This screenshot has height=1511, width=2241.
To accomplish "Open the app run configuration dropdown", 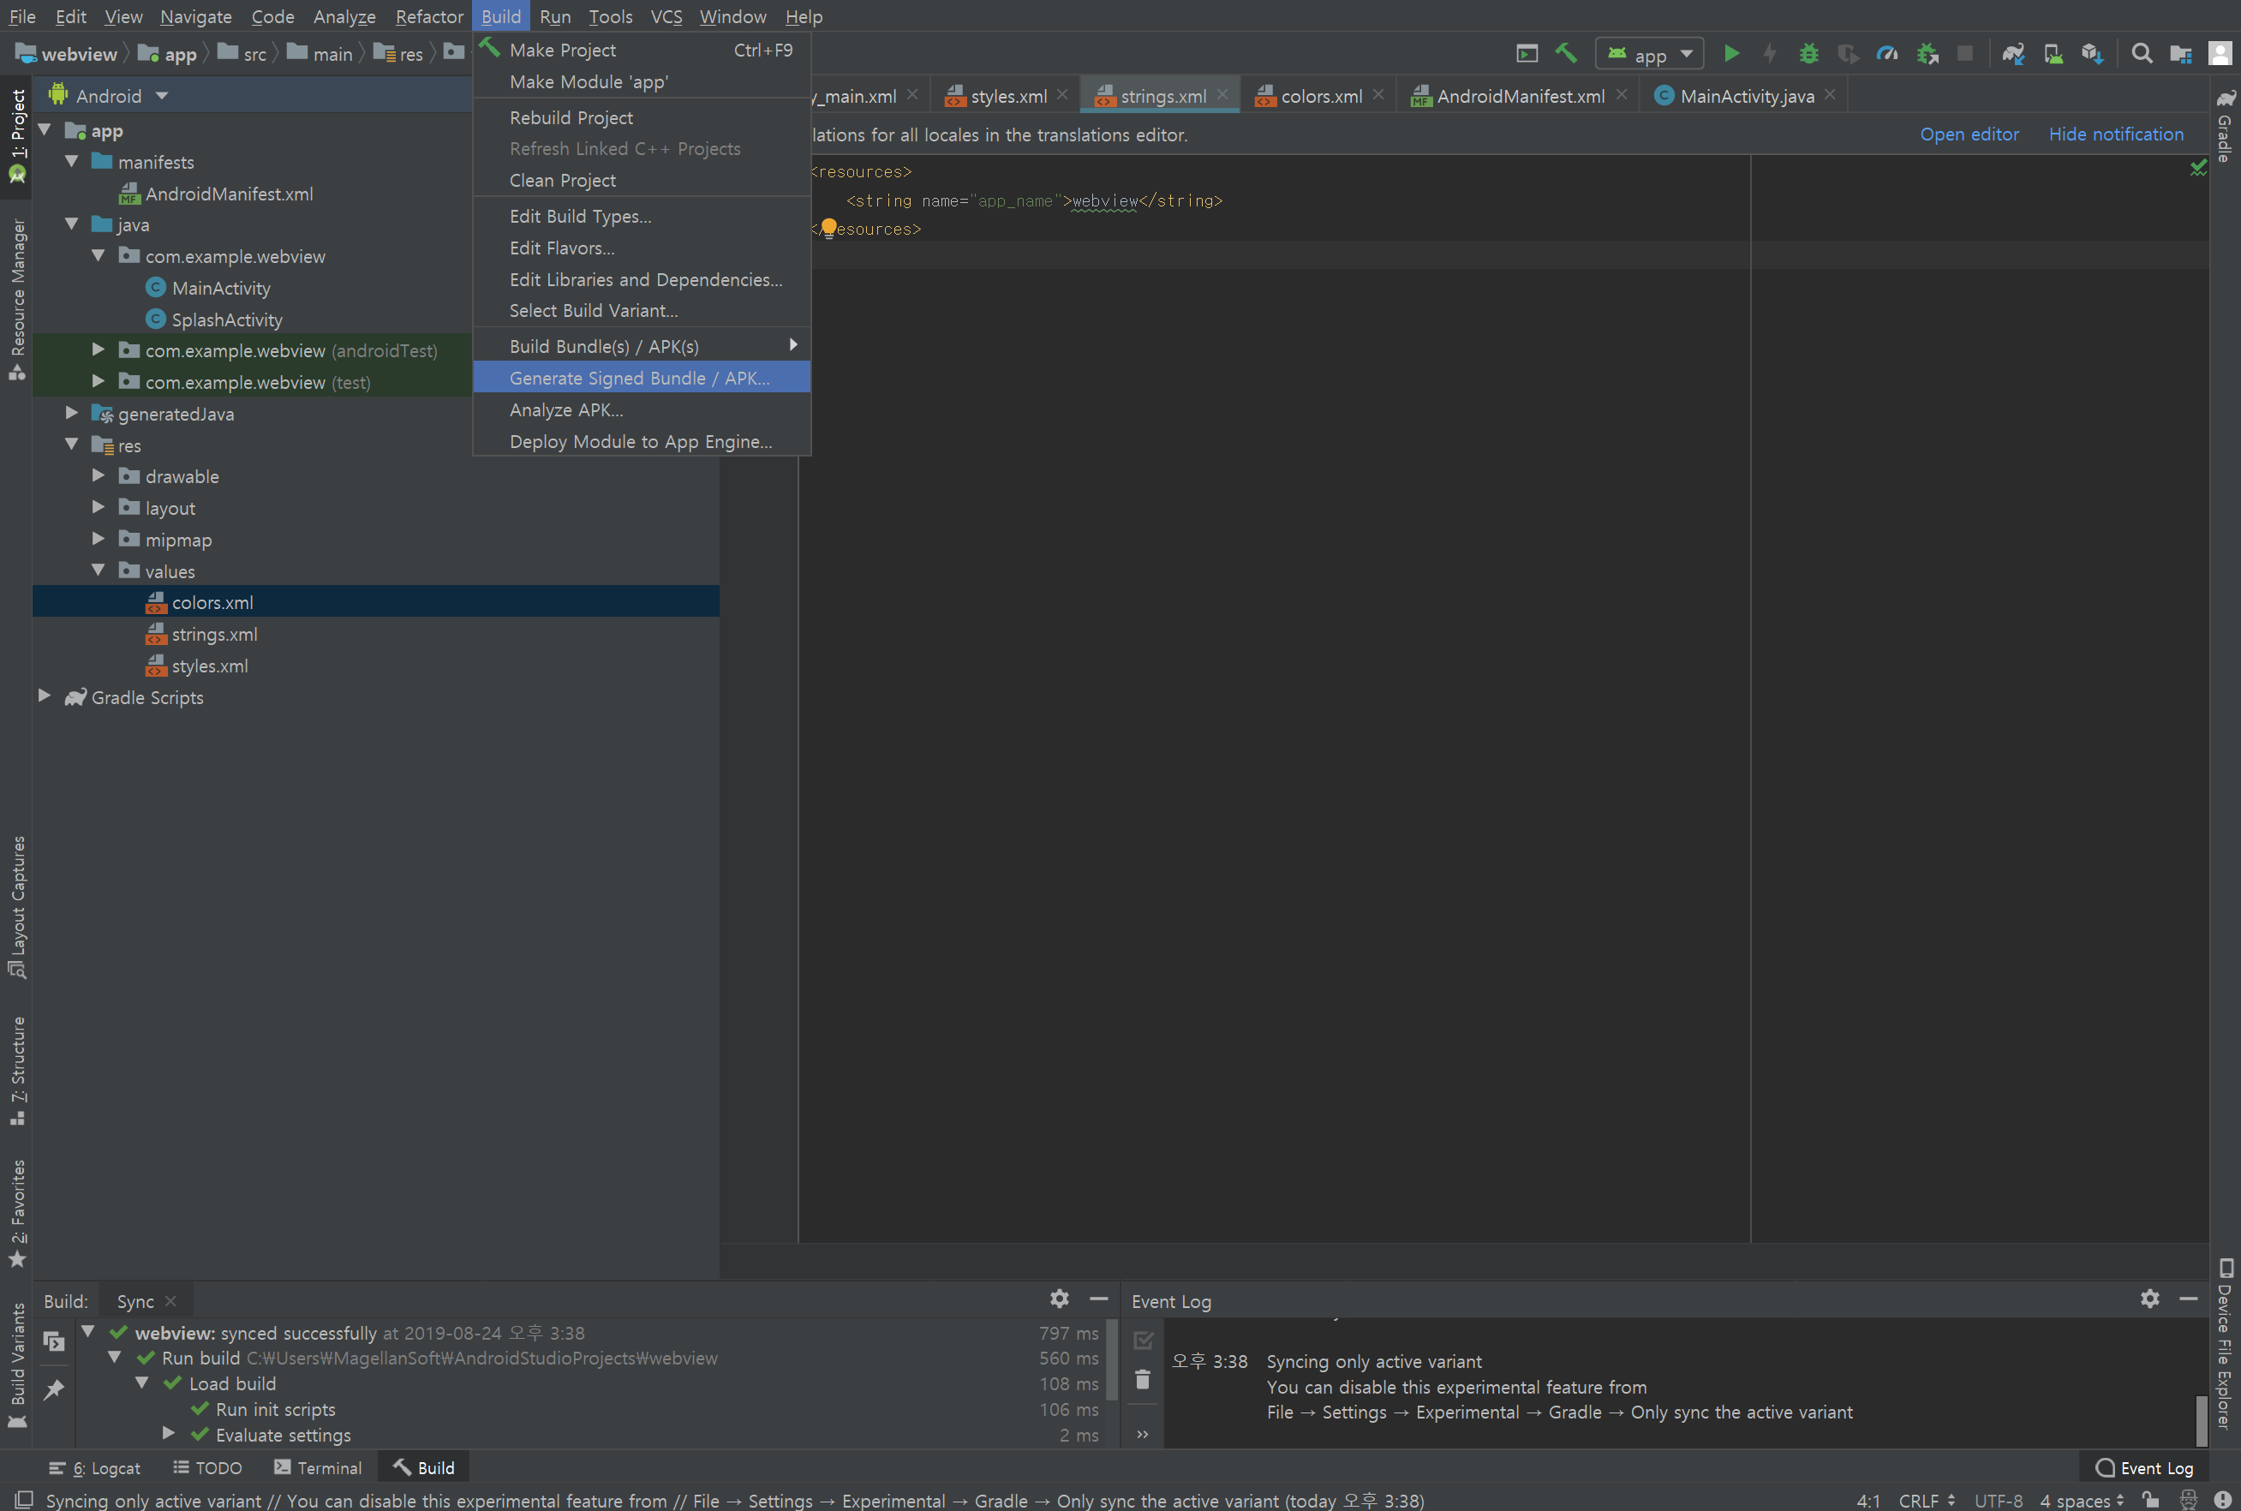I will pos(1649,54).
